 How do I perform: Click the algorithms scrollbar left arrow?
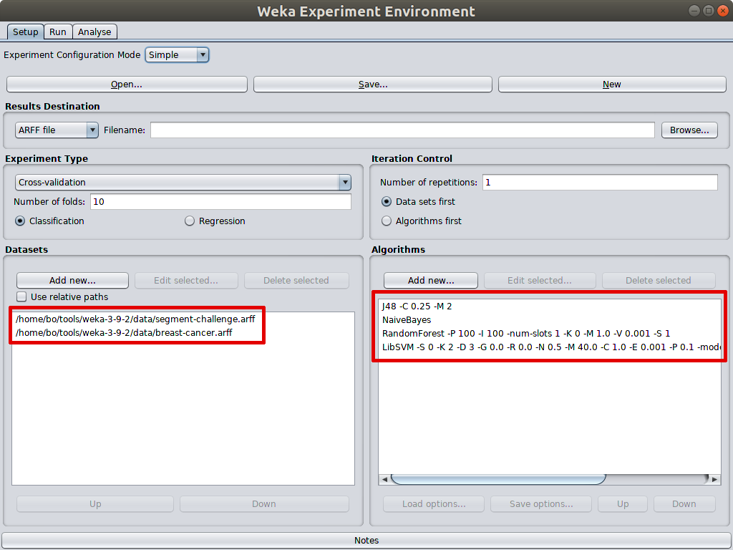(384, 479)
